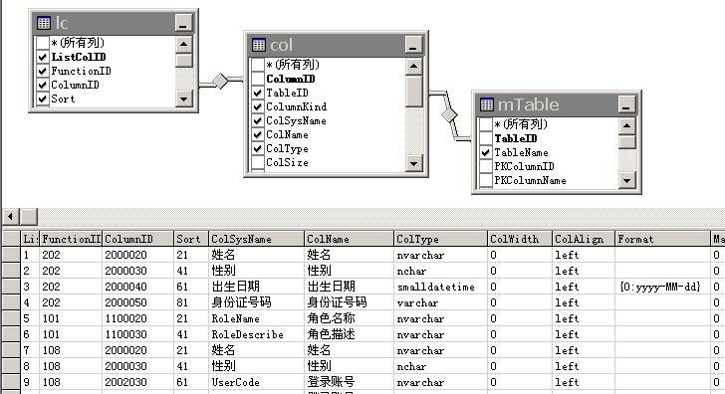Uncheck ColumnKind in col table
Viewport: 725px width, 394px height.
tap(258, 106)
